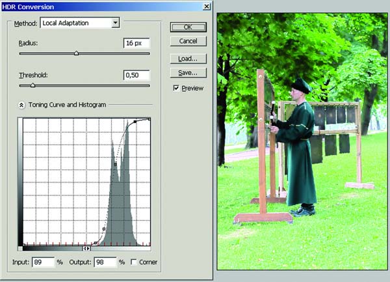Viewport: 390px width, 282px height.
Task: Click the Threshold slider handle
Action: pyautogui.click(x=32, y=85)
